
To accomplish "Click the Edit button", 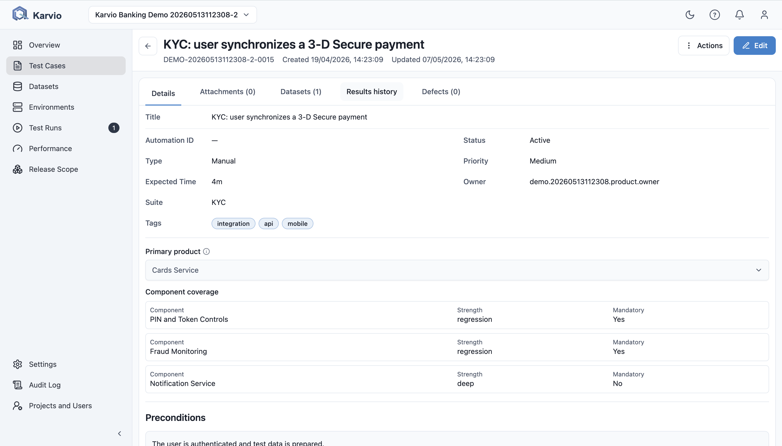I will tap(754, 46).
